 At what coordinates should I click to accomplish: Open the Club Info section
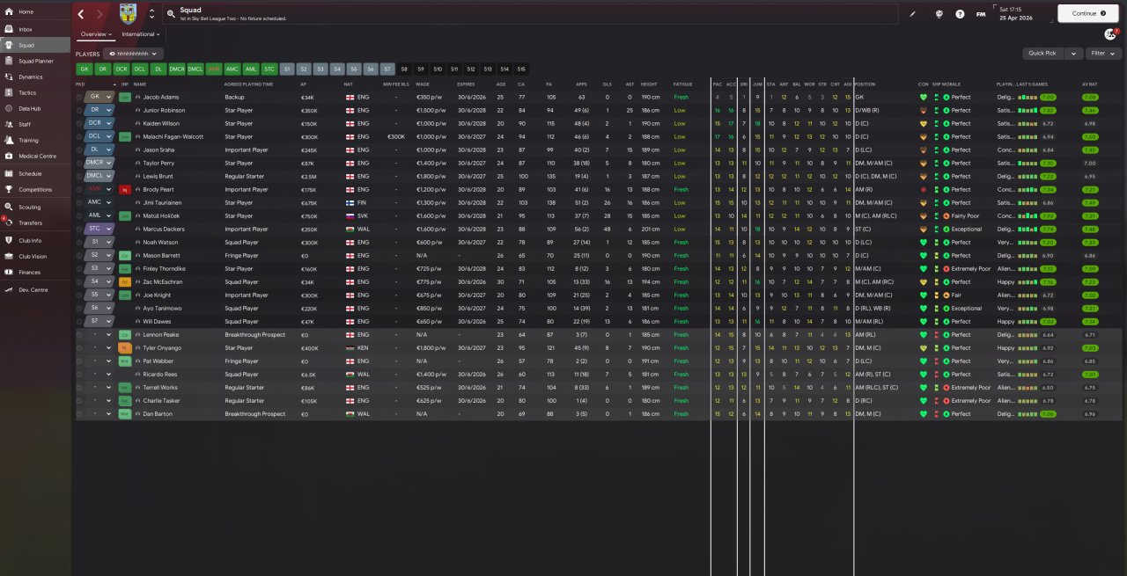[x=35, y=240]
